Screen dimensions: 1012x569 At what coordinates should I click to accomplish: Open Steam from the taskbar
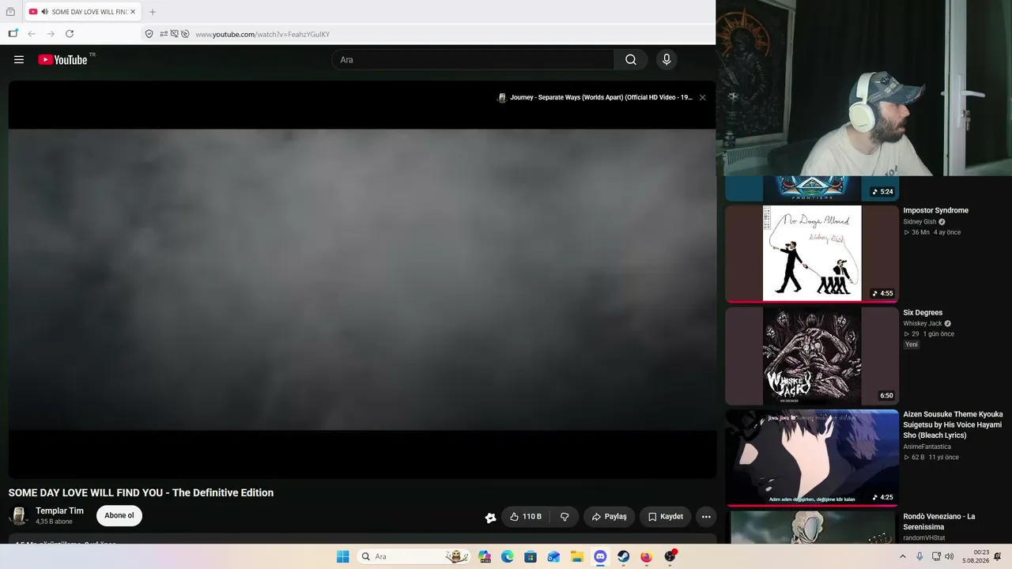(x=623, y=556)
